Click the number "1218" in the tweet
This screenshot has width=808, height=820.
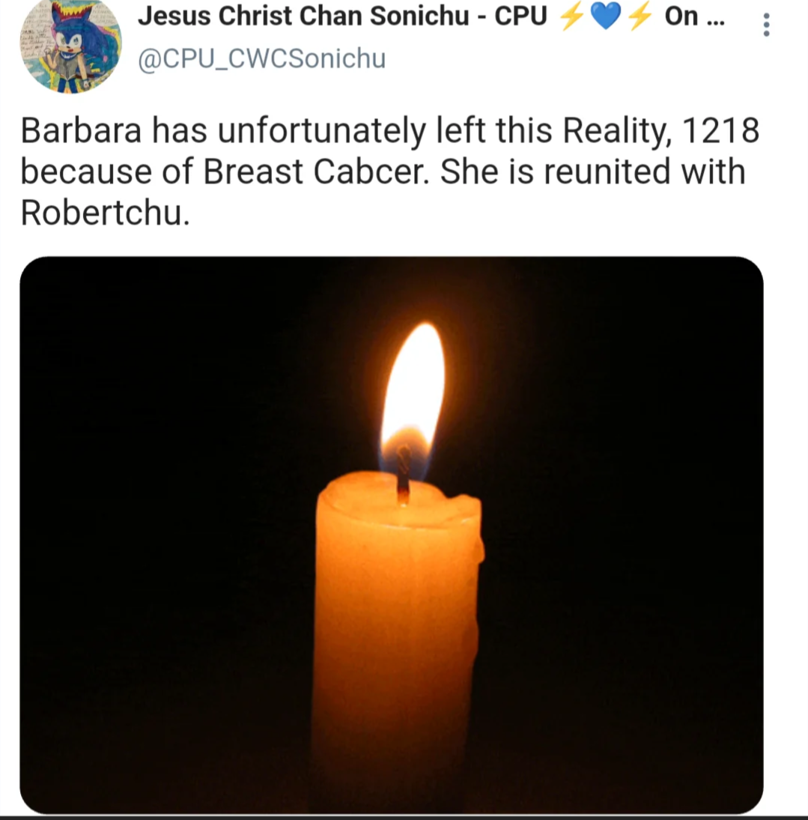click(x=720, y=130)
